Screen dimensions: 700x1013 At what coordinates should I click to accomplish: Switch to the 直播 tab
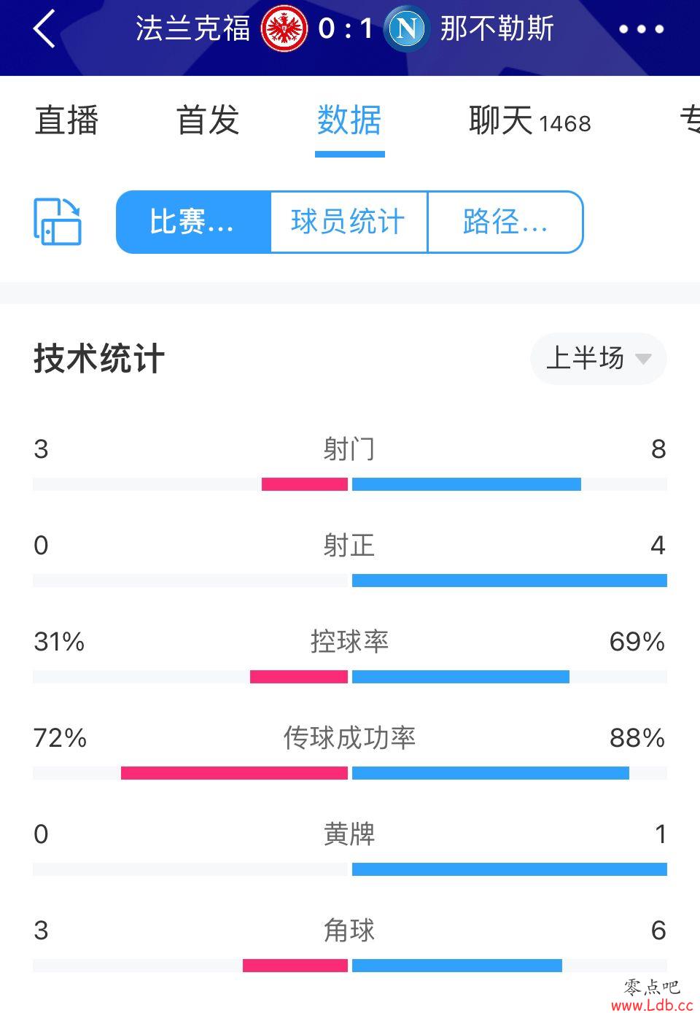pos(66,120)
